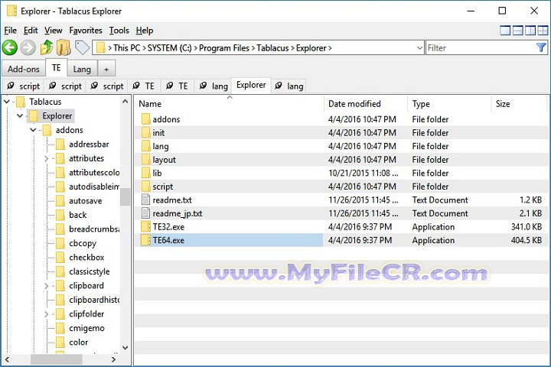
Task: Open the Tools menu
Action: coord(119,31)
